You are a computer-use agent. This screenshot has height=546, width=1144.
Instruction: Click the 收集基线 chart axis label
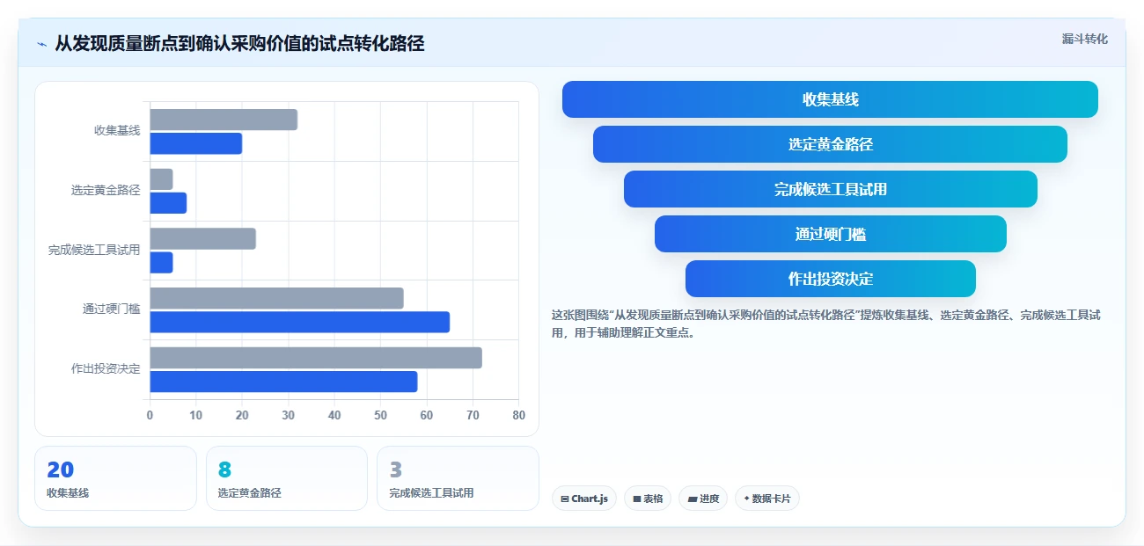(117, 130)
